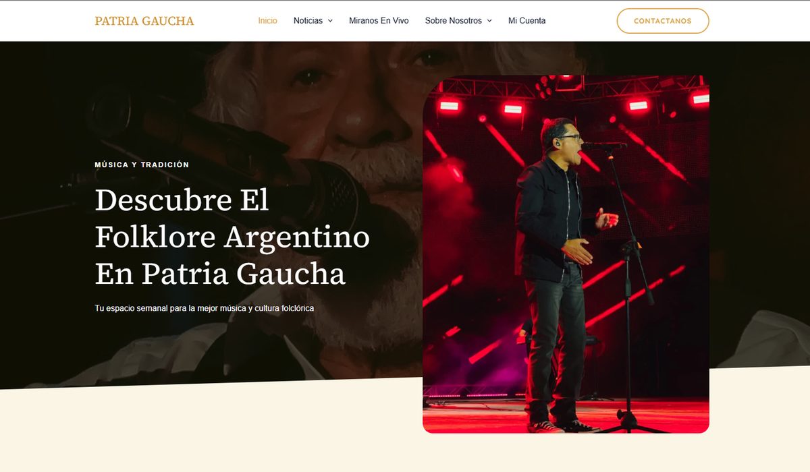Open the Sobre Nosotros menu link
This screenshot has width=810, height=472.
[x=454, y=21]
